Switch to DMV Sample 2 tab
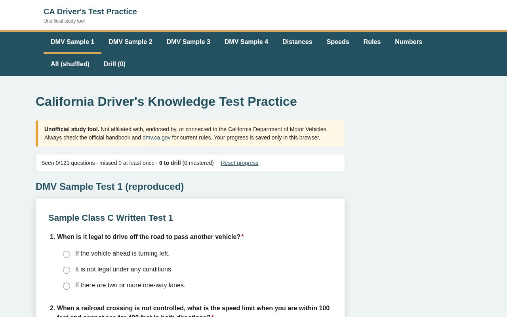Image resolution: width=507 pixels, height=317 pixels. pos(130,42)
